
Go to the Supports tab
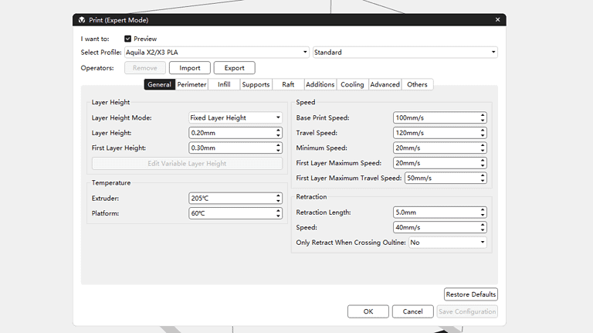point(256,84)
